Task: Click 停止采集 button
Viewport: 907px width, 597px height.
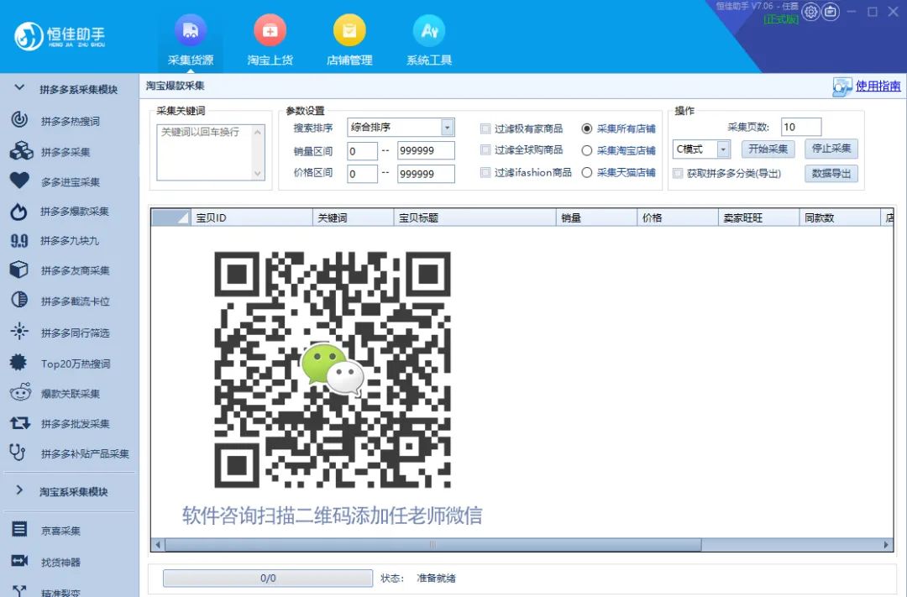Action: pyautogui.click(x=831, y=149)
